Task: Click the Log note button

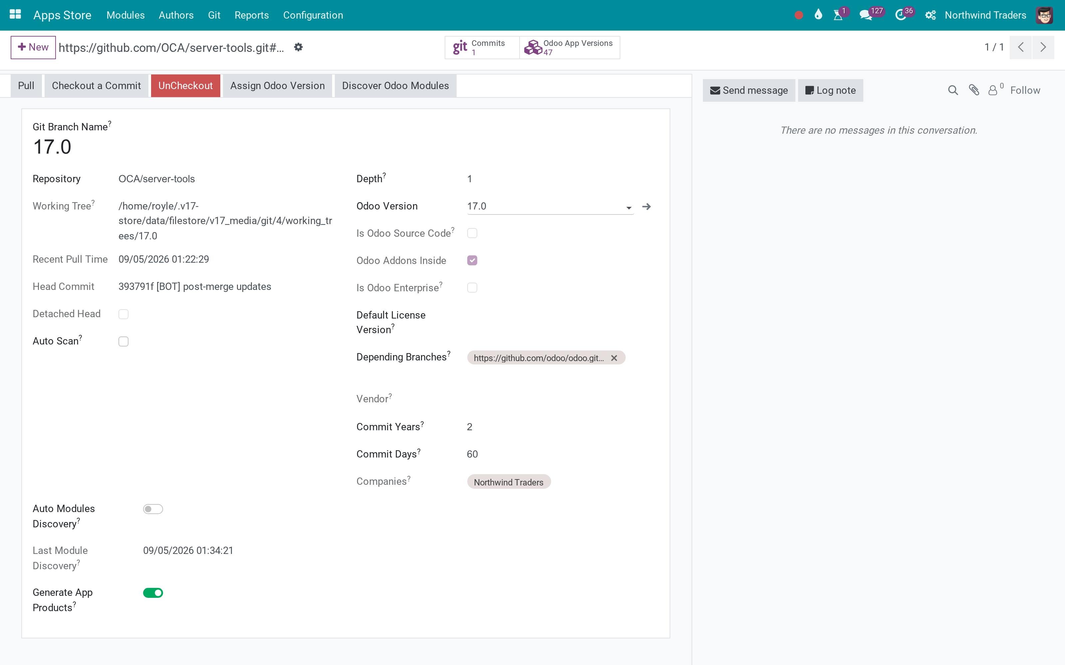Action: point(830,90)
